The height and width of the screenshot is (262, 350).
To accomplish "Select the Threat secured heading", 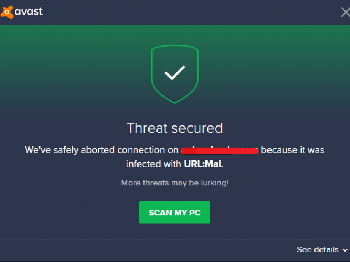I will click(x=175, y=128).
